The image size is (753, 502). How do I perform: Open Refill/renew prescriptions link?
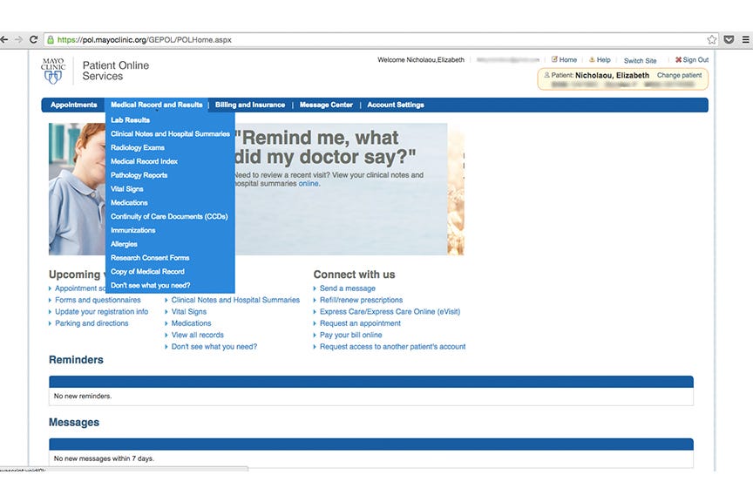[361, 300]
